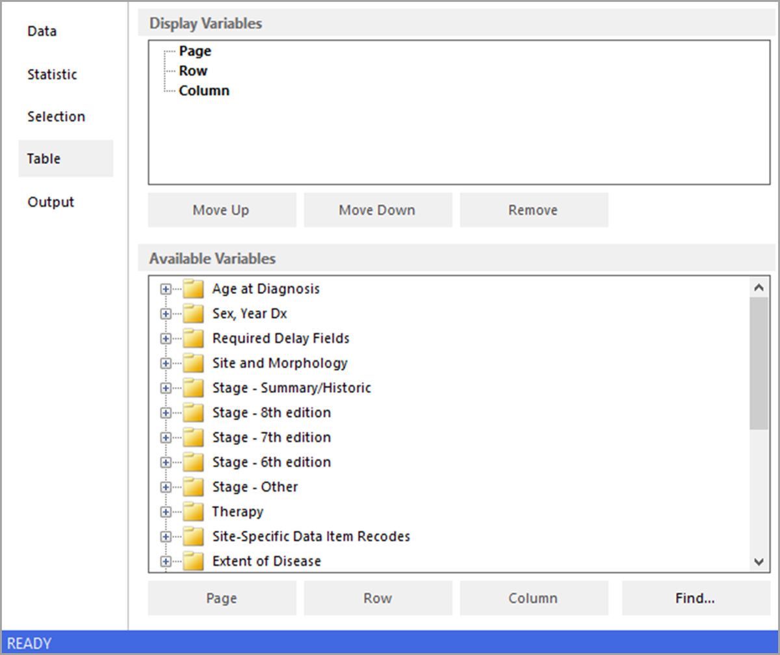
Task: Expand Site-Specific Data Item Recodes node
Action: pyautogui.click(x=166, y=537)
